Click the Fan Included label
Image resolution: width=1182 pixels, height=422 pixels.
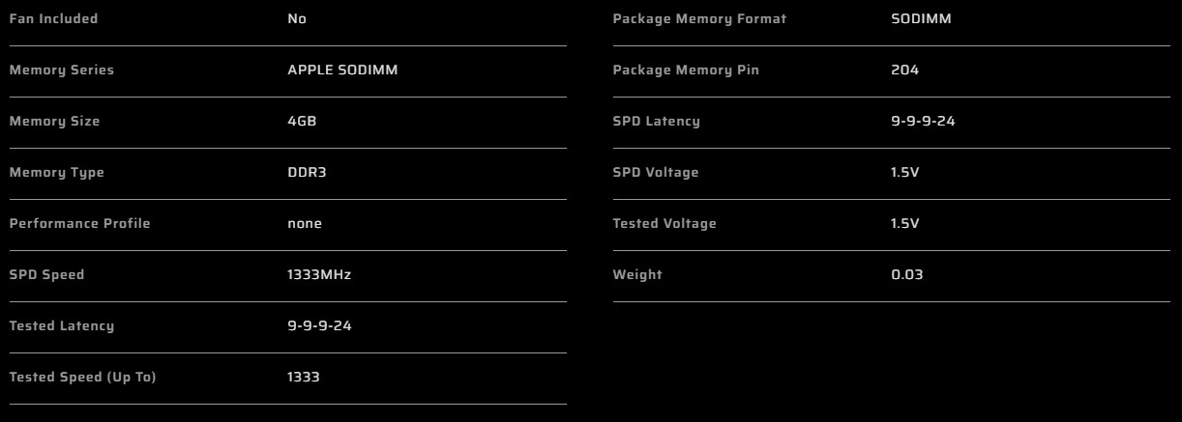[x=53, y=19]
